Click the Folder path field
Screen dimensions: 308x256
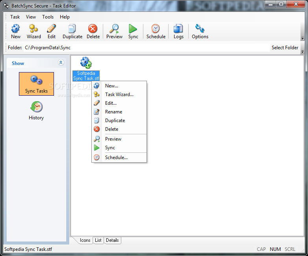tap(147, 48)
